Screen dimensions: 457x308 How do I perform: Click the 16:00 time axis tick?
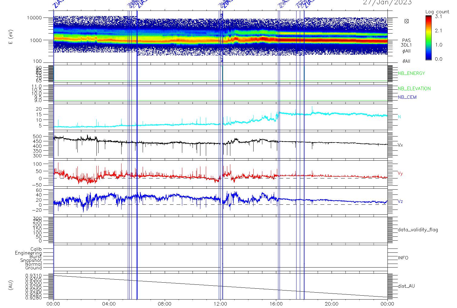[276, 304]
